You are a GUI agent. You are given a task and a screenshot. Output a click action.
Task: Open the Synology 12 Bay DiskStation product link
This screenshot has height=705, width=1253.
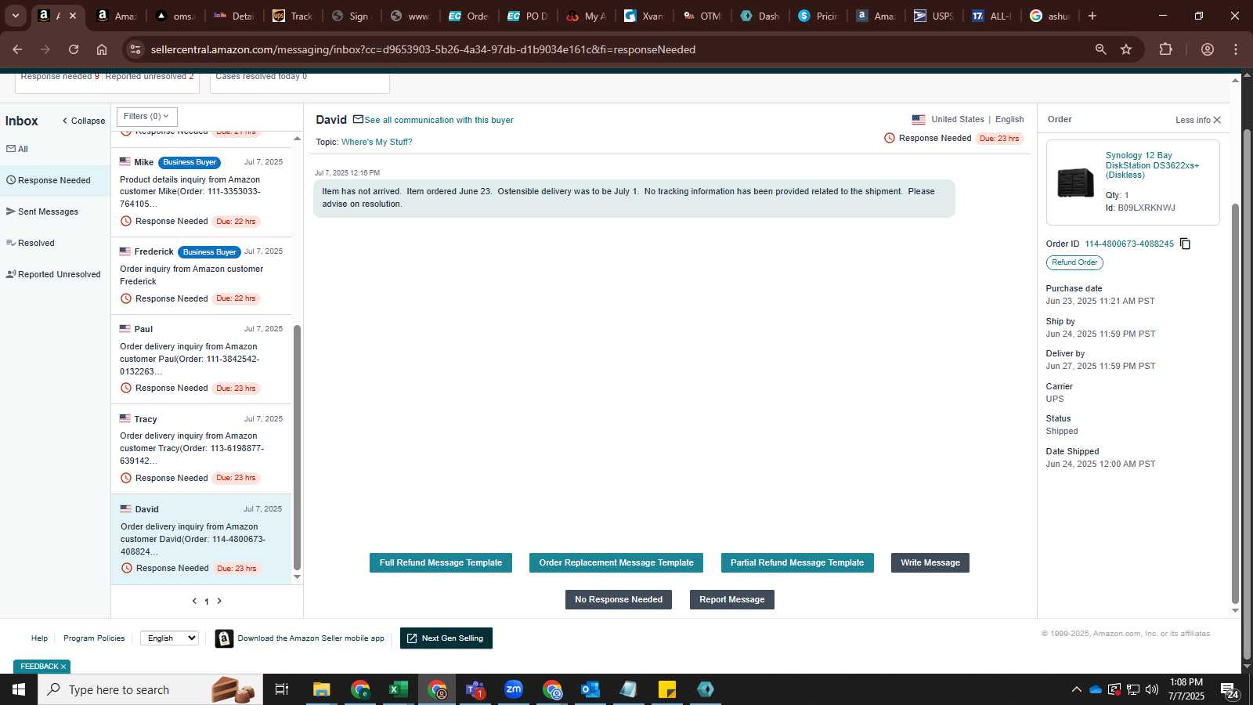pyautogui.click(x=1152, y=165)
